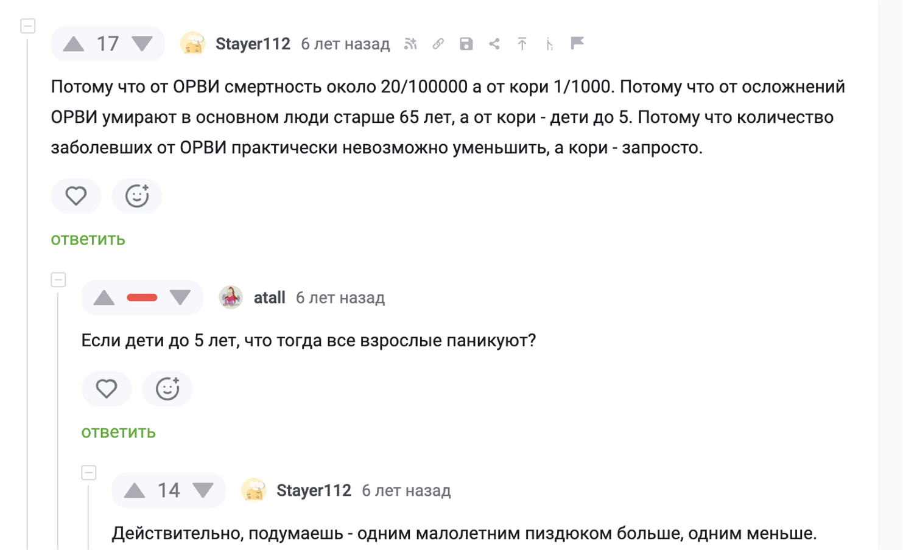Viewport: 903px width, 550px height.
Task: Collapse the top-level Stayer112 comment thread
Action: (x=28, y=26)
